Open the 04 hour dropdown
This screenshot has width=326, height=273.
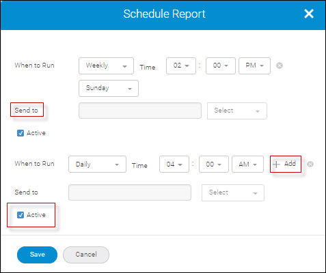pos(174,164)
